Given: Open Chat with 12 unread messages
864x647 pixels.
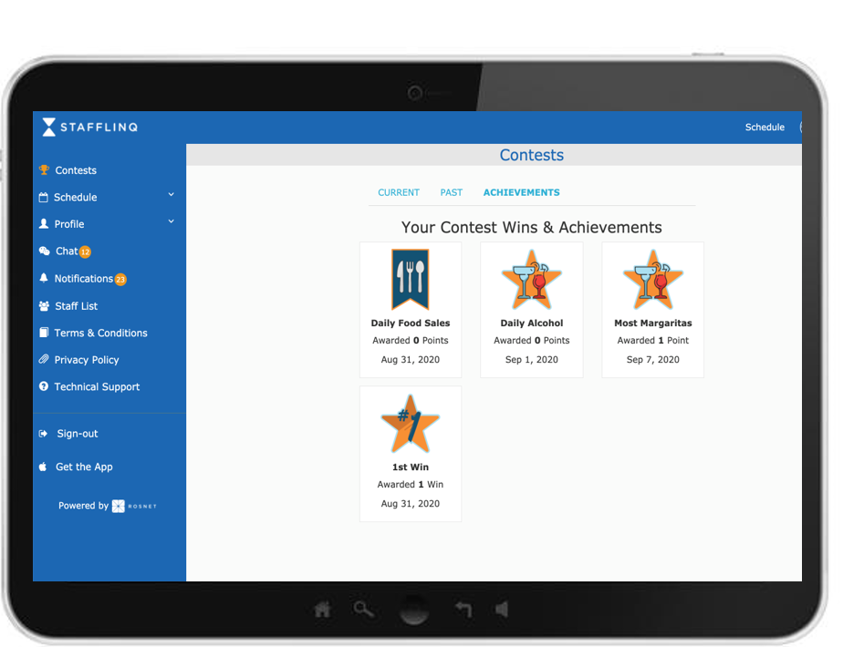Looking at the screenshot, I should [x=67, y=252].
